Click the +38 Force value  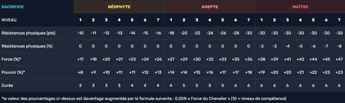point(261,59)
